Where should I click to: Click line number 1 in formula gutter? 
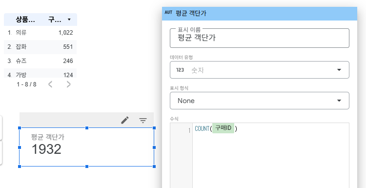coord(189,130)
